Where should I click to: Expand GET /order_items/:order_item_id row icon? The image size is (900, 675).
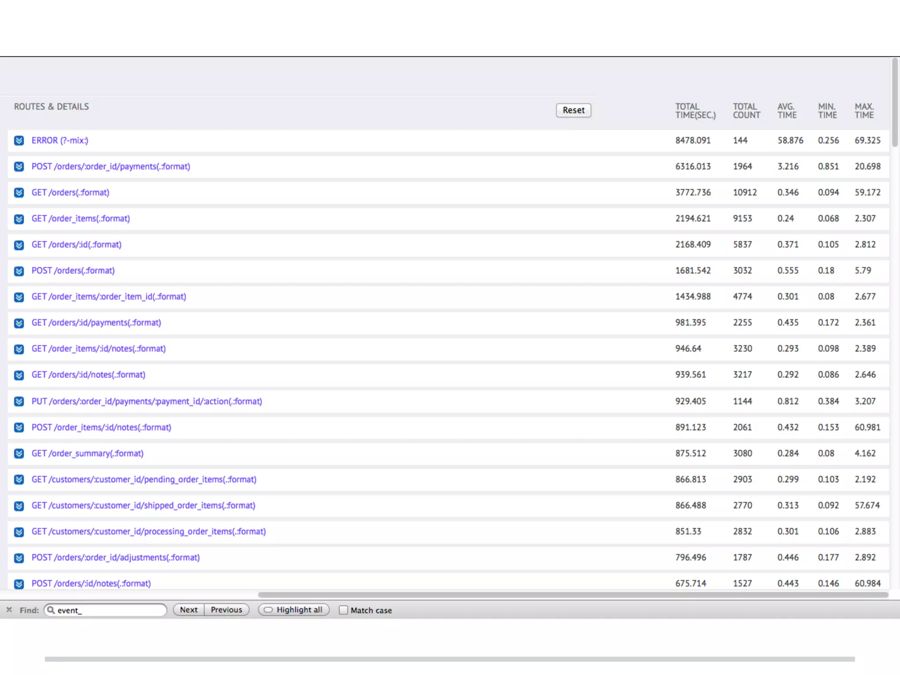coord(19,297)
